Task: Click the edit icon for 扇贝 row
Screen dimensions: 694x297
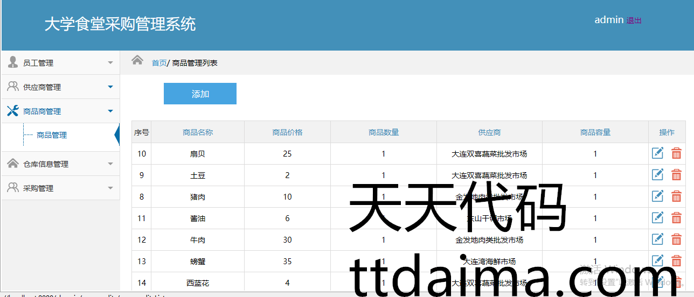Action: 657,153
